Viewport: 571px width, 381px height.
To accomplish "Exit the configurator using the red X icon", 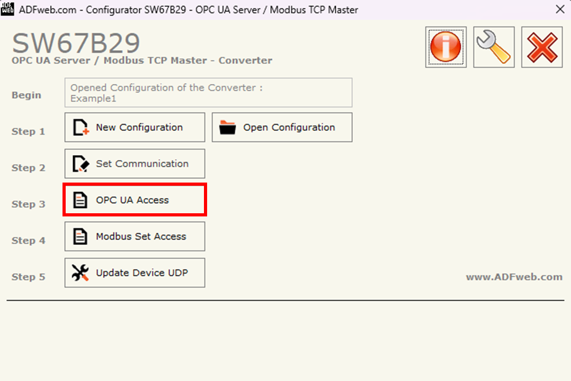I will point(541,47).
